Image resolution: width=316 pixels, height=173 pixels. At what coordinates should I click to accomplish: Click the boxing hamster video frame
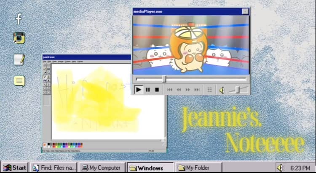pos(191,45)
